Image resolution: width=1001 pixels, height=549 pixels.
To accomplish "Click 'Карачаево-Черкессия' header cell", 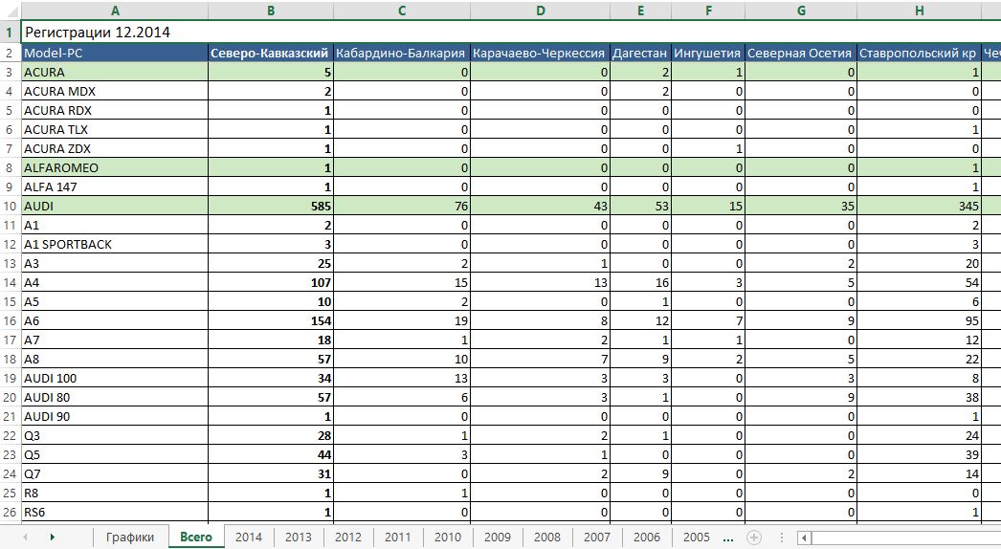I will coord(540,53).
